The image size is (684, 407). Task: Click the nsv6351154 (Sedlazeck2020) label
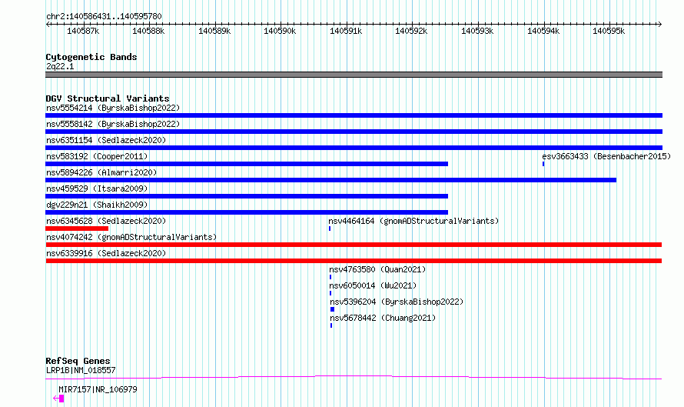pos(106,140)
